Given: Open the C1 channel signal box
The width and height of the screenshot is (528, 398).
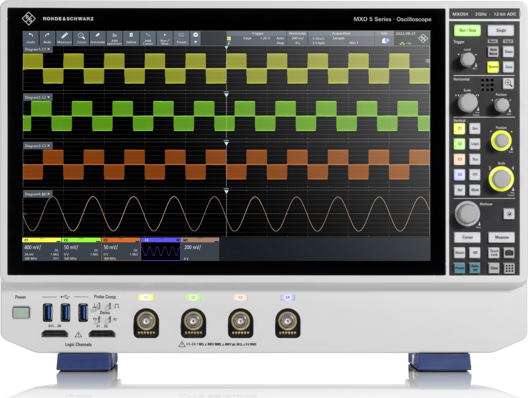Looking at the screenshot, I should click(x=42, y=249).
